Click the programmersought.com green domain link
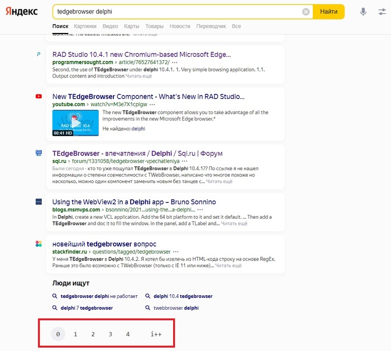 [x=83, y=62]
